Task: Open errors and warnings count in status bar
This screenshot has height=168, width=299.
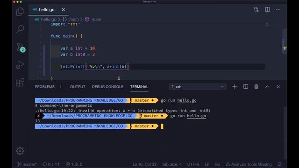Action: coord(74,164)
